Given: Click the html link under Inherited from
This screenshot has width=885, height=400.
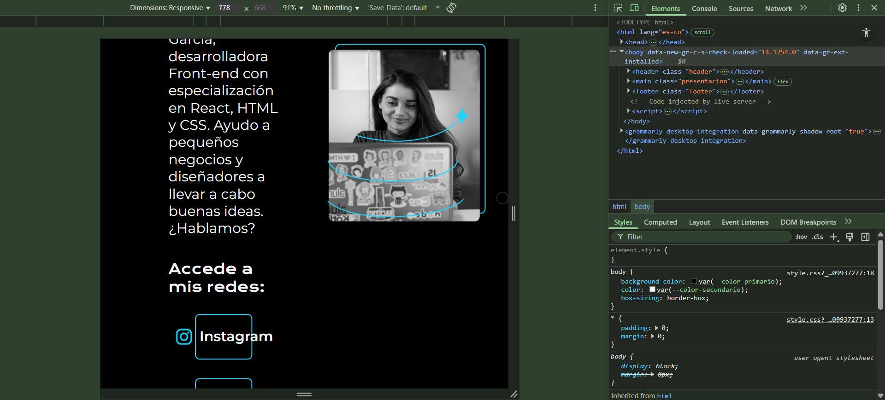Looking at the screenshot, I should 664,396.
